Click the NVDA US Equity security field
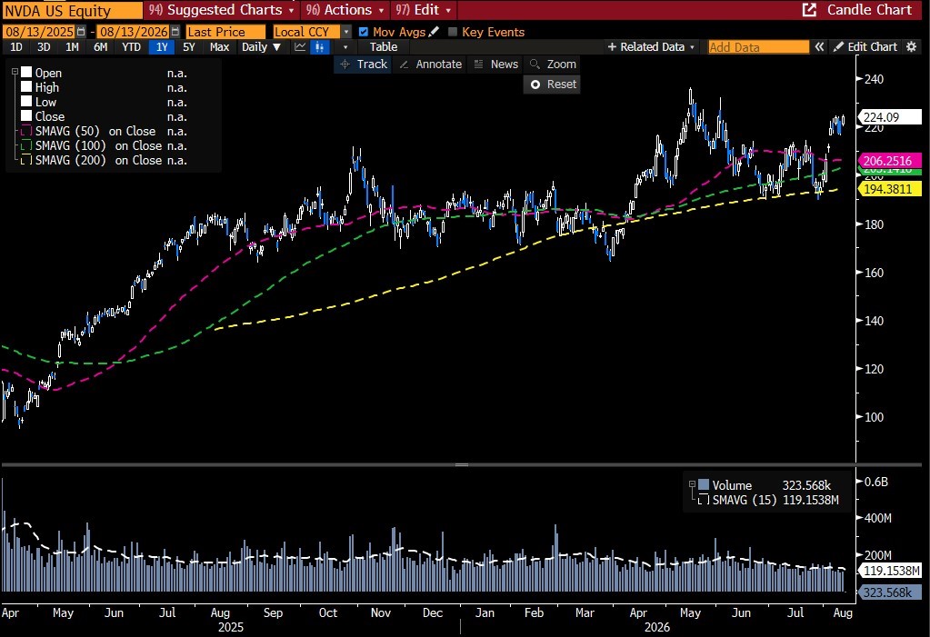The height and width of the screenshot is (637, 930). click(x=73, y=11)
